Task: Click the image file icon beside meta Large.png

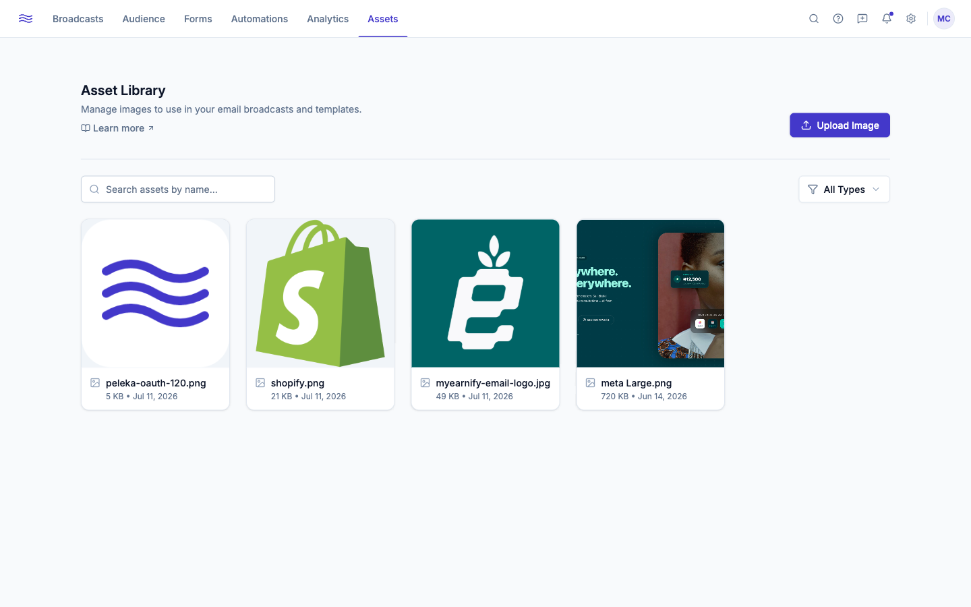Action: (x=591, y=383)
